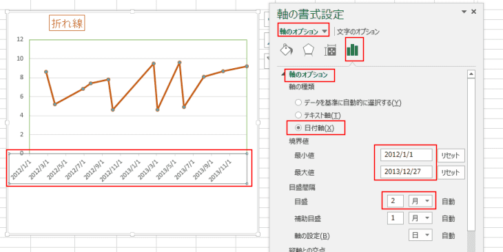
Task: Select 日付軸 radio button
Action: [x=298, y=128]
